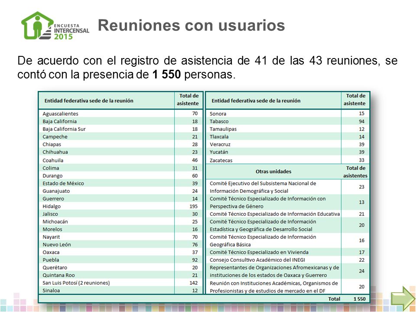
Task: Click the 'Total de asistentes' header
Action: click(x=355, y=172)
